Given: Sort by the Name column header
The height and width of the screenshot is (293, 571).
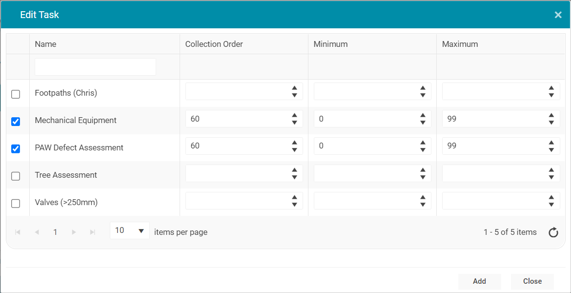Looking at the screenshot, I should 46,44.
